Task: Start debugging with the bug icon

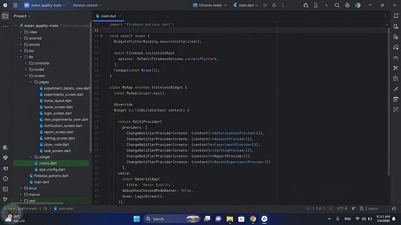Action: (x=274, y=5)
